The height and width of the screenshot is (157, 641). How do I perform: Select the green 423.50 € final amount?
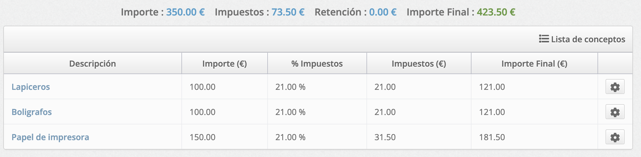(x=496, y=12)
